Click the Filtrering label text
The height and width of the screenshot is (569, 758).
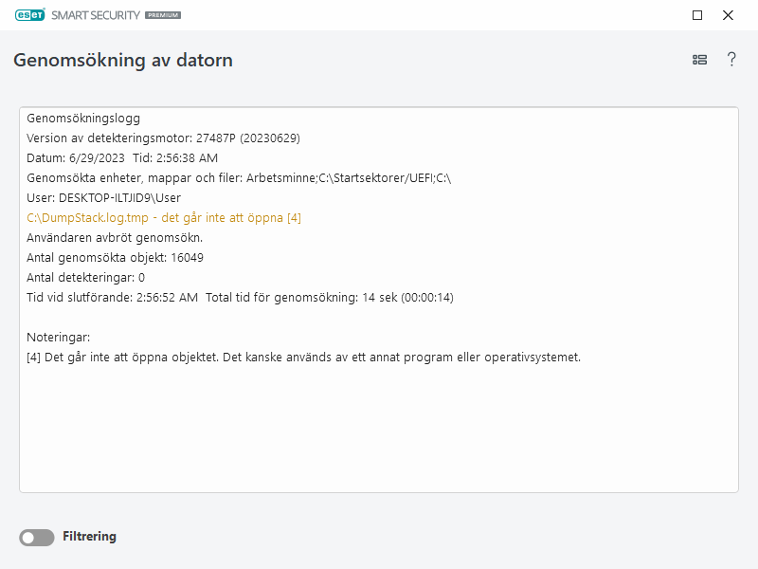coord(91,537)
